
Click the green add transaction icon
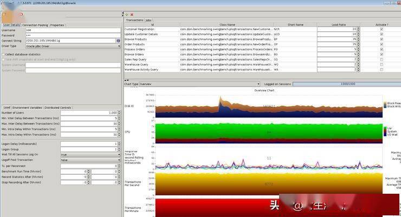tap(127, 15)
